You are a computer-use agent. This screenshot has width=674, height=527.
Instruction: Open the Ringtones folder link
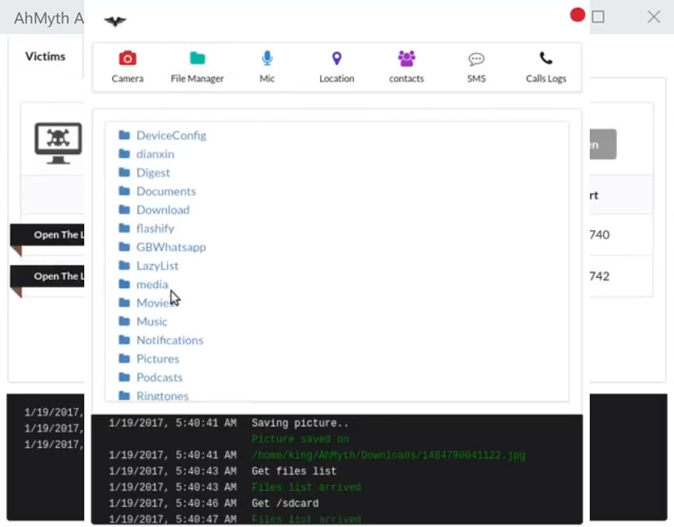pos(162,395)
